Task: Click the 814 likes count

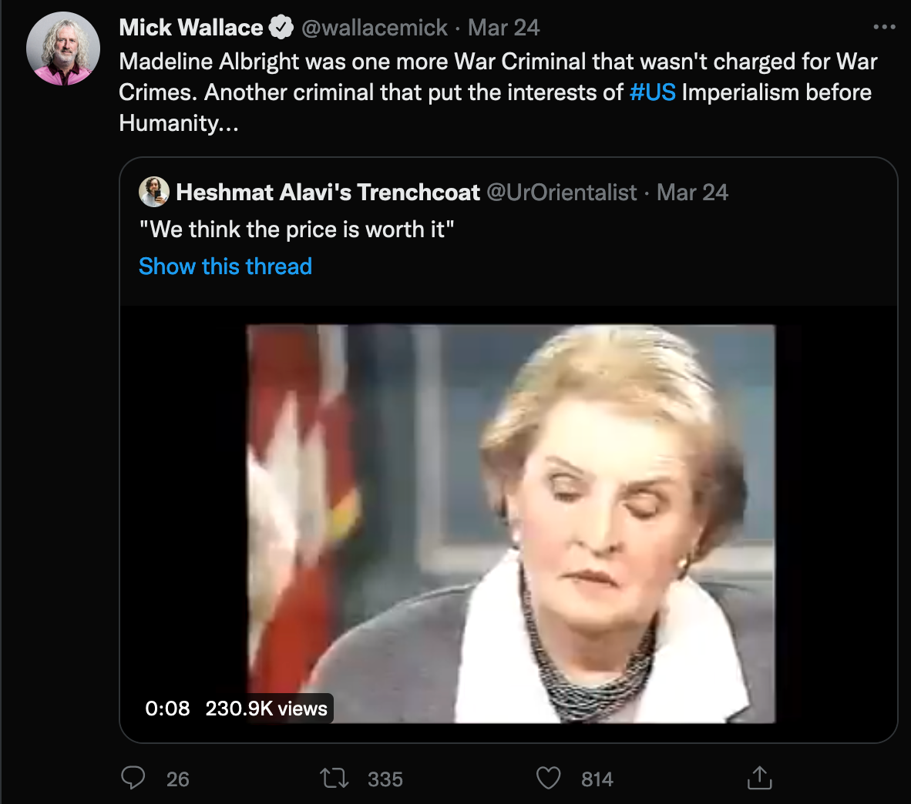Action: 597,779
